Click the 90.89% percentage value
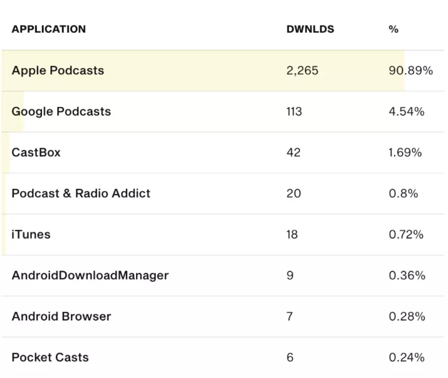The width and height of the screenshot is (448, 378). [x=411, y=71]
